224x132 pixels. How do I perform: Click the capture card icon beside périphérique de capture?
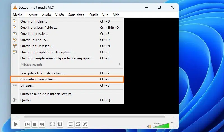pyautogui.click(x=15, y=52)
